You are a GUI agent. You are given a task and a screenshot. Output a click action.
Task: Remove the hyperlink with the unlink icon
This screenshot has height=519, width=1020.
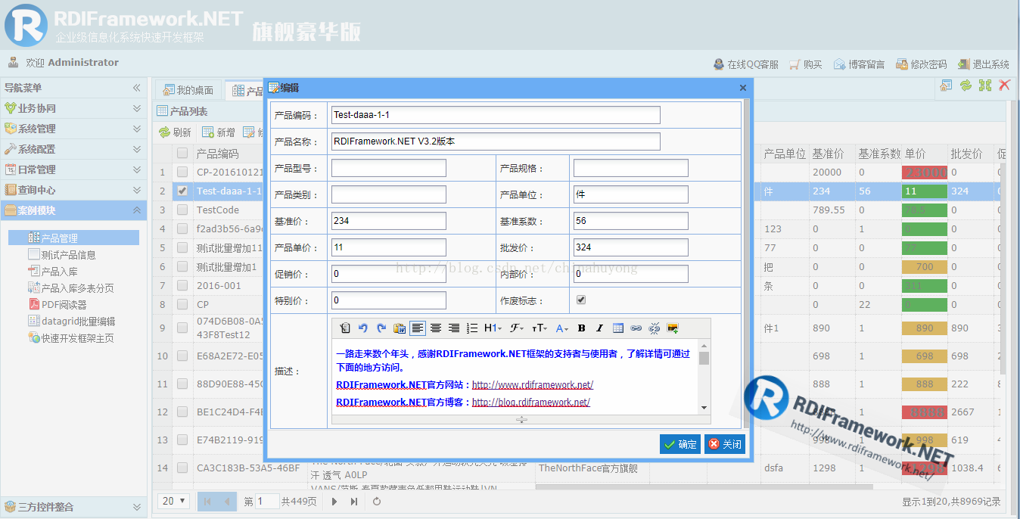click(655, 328)
